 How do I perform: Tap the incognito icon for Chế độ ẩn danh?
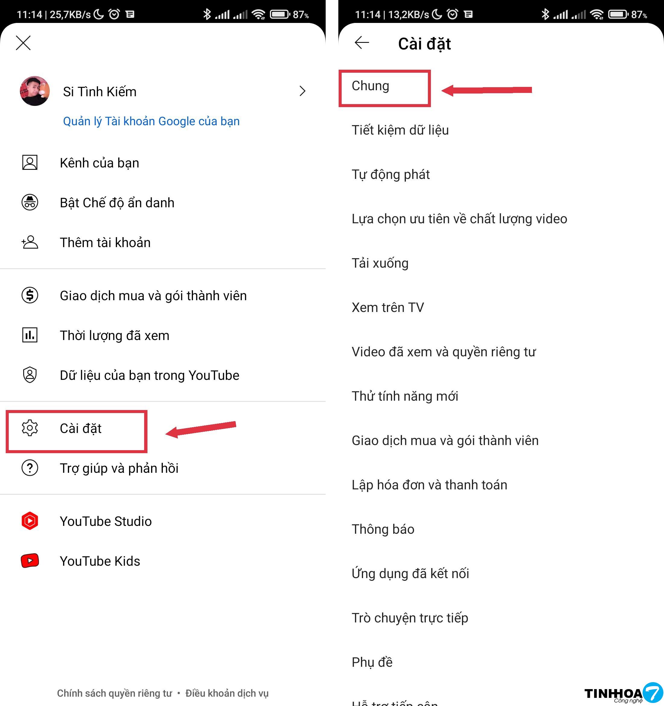pyautogui.click(x=30, y=202)
